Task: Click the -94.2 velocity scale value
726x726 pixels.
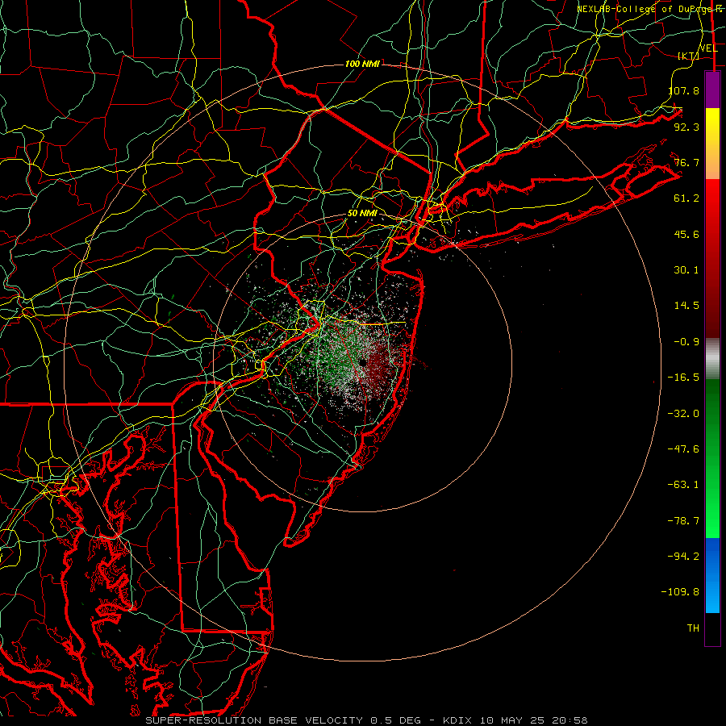Action: [x=683, y=557]
